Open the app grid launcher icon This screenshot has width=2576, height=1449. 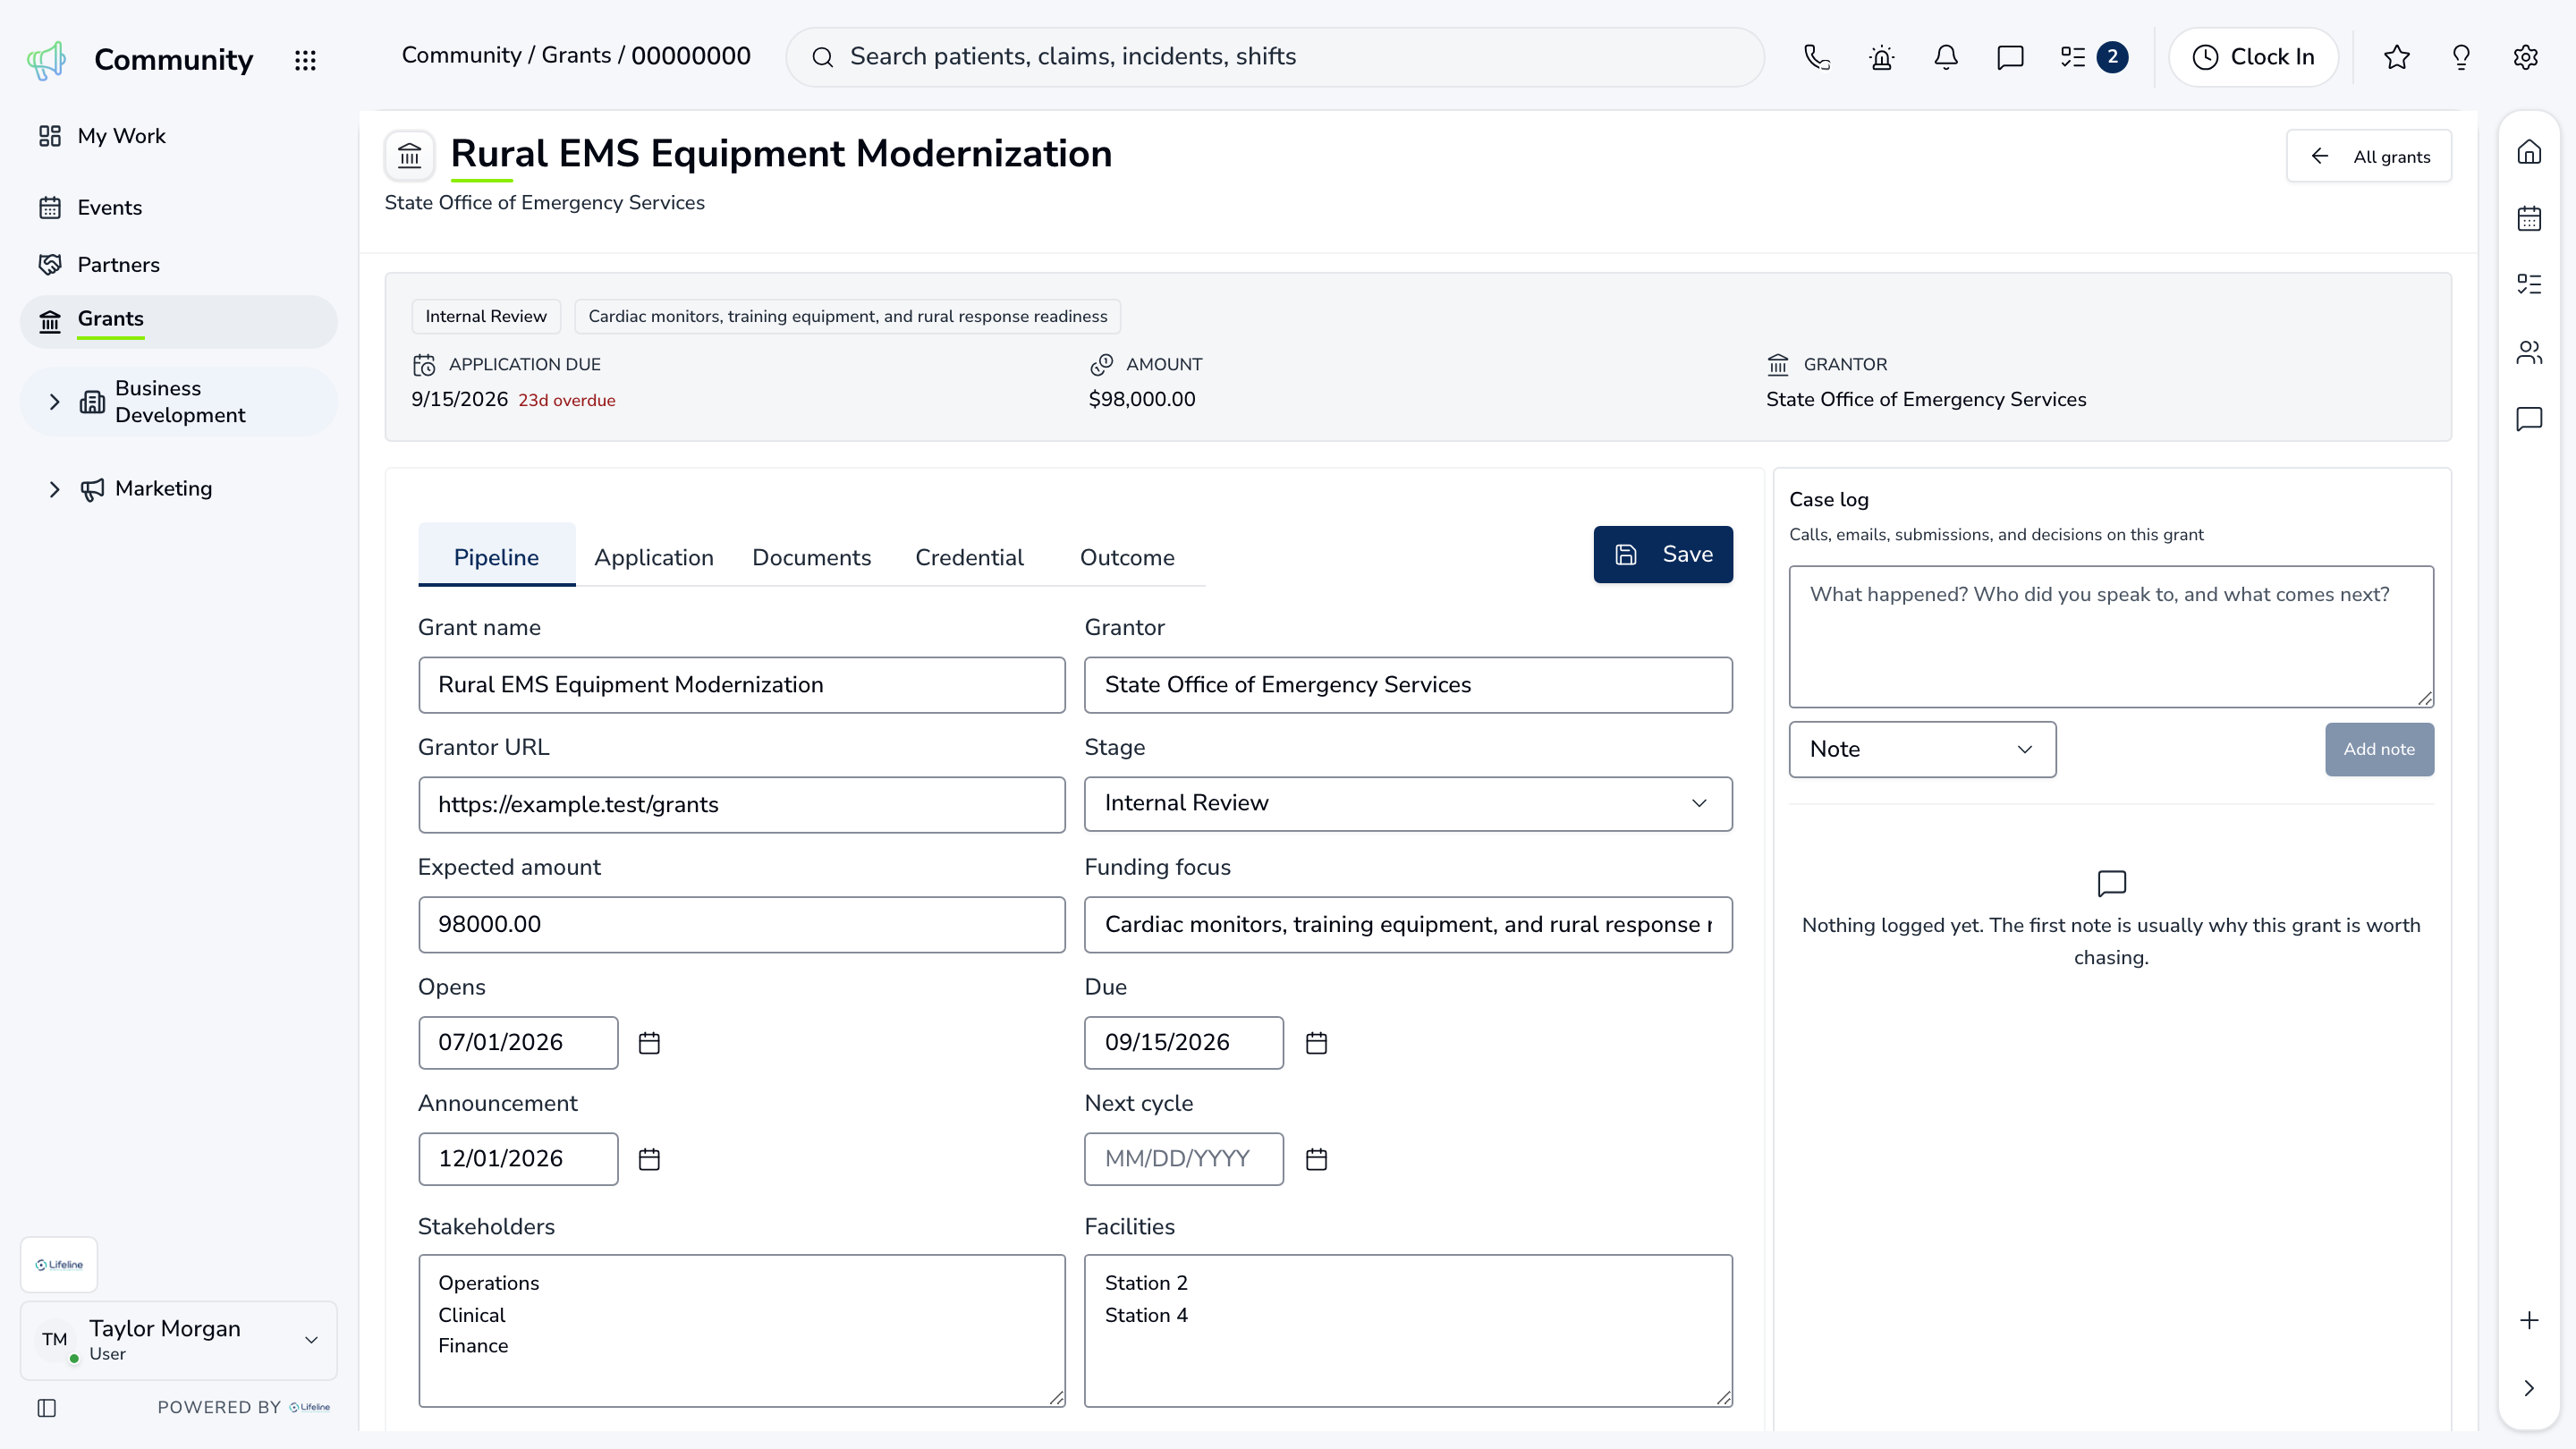305,60
